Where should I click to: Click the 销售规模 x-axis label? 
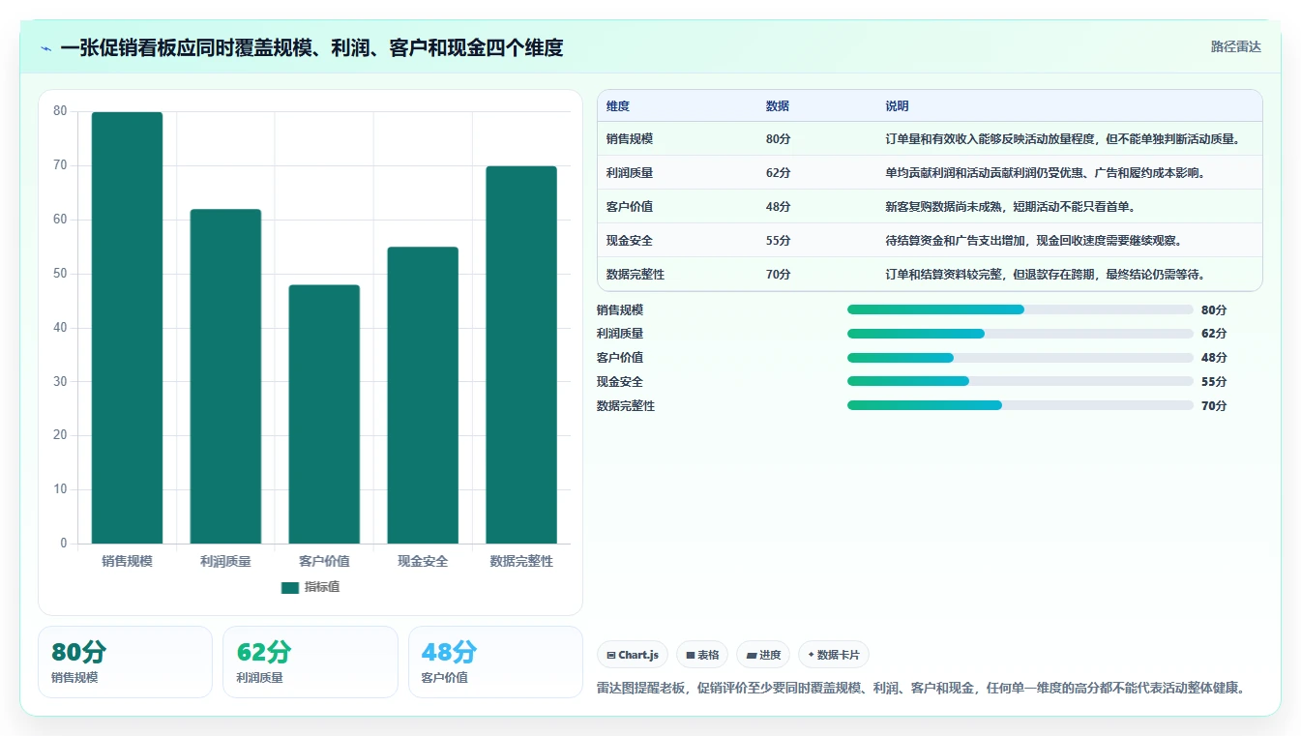coord(127,561)
